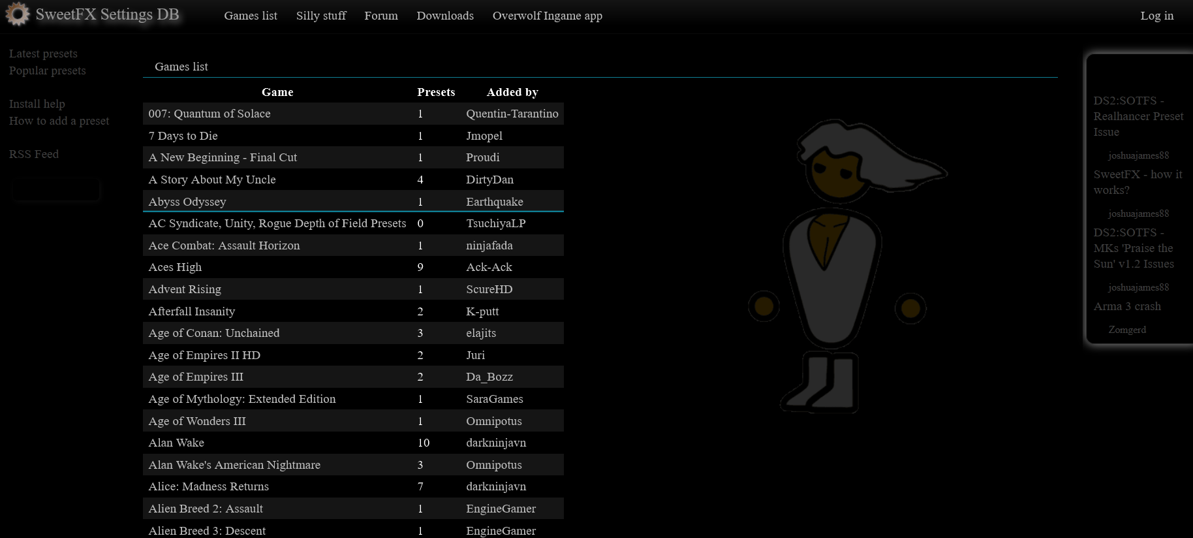Open Age of Empires II HD

pos(204,355)
